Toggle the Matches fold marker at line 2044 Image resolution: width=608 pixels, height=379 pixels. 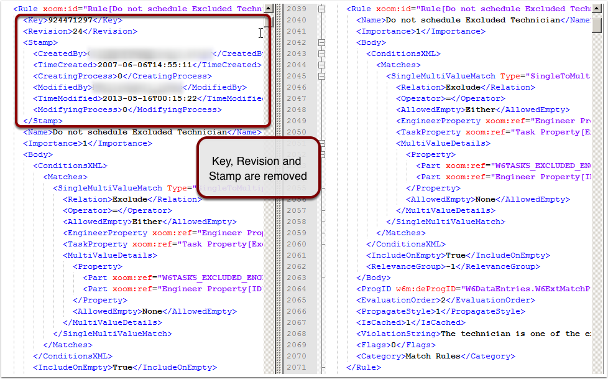[x=321, y=65]
